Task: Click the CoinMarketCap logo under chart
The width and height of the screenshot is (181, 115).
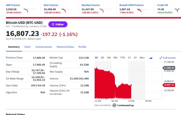Action: pyautogui.click(x=123, y=105)
